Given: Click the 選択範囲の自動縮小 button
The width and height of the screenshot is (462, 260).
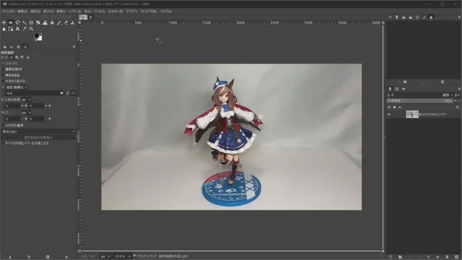Looking at the screenshot, I should [38, 137].
